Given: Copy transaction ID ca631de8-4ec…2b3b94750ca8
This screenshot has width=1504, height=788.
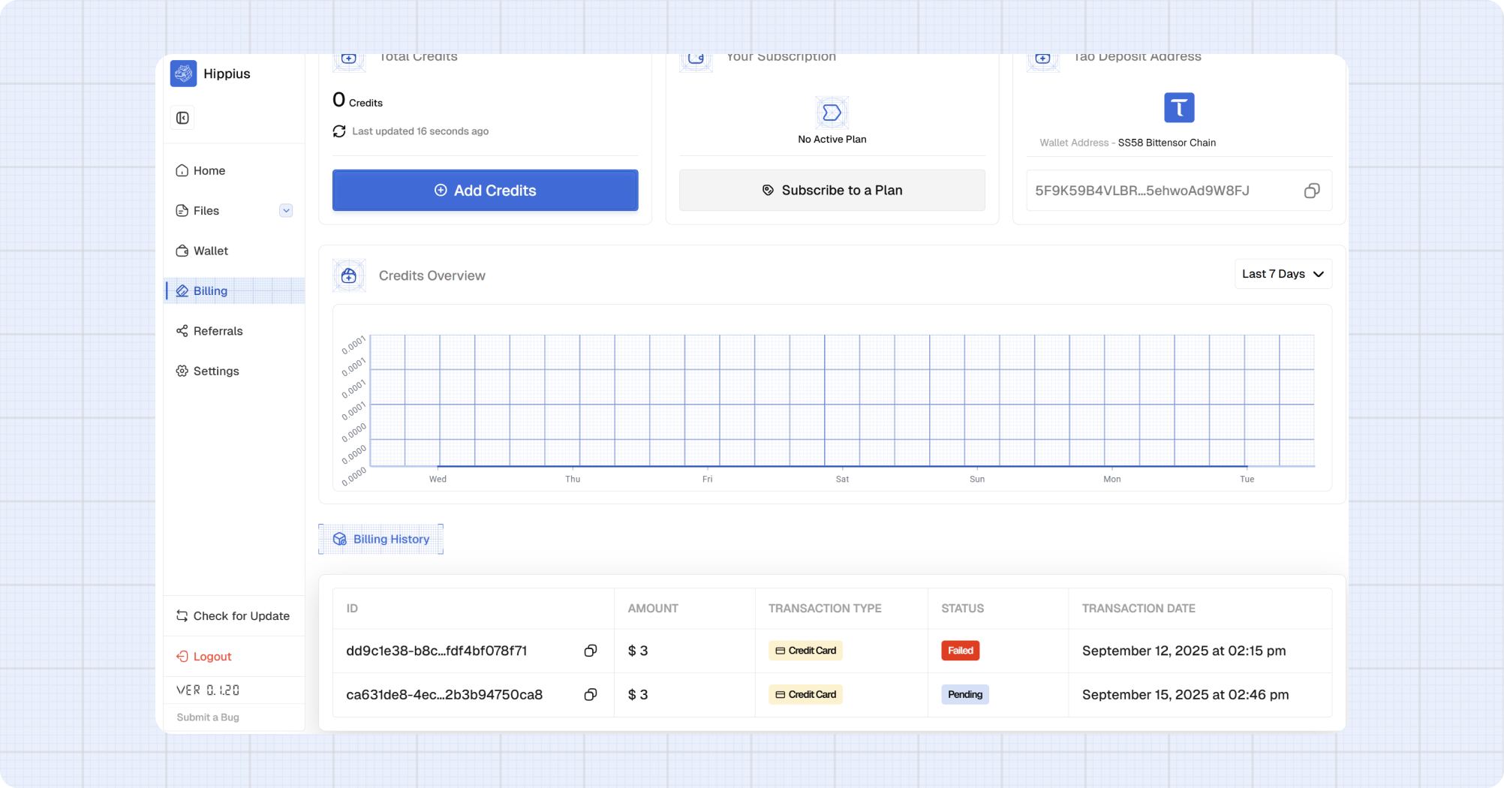Looking at the screenshot, I should [x=591, y=695].
